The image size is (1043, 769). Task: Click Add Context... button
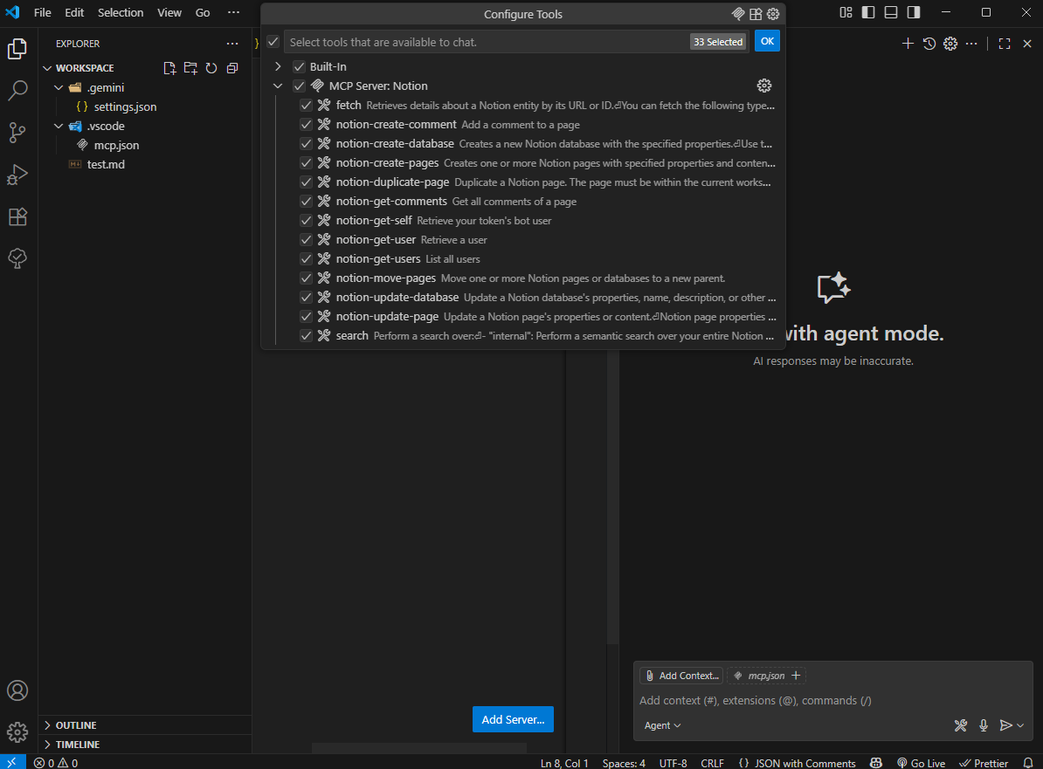[x=682, y=676]
